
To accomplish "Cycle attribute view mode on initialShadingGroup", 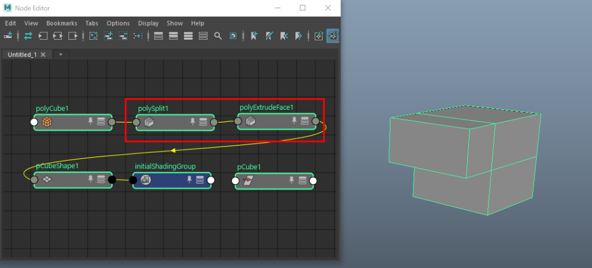I will (200, 180).
